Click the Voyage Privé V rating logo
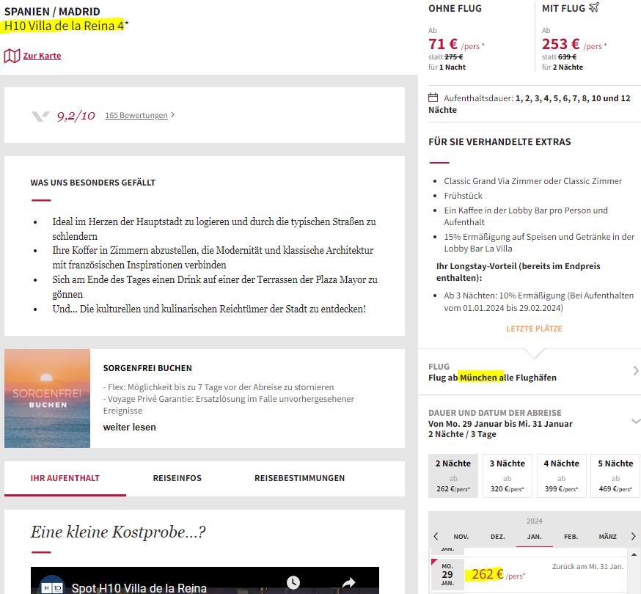 (40, 116)
